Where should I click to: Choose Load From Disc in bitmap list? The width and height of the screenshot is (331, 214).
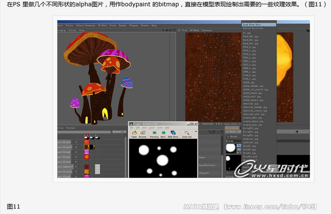click(259, 25)
